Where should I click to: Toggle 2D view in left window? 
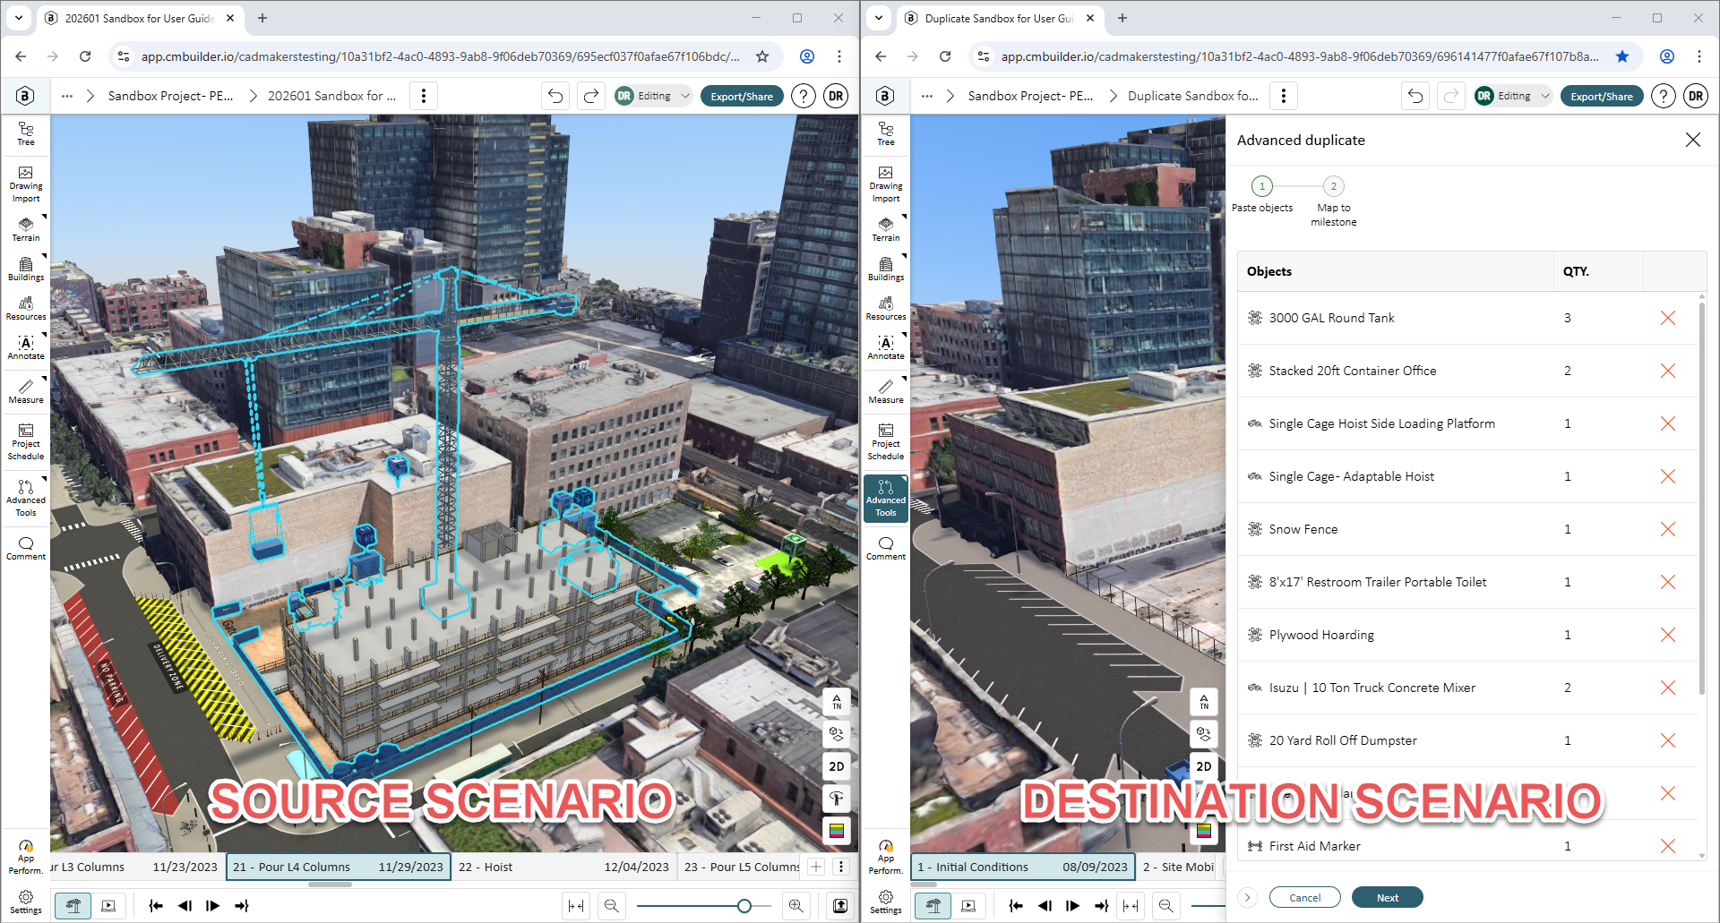[x=837, y=766]
